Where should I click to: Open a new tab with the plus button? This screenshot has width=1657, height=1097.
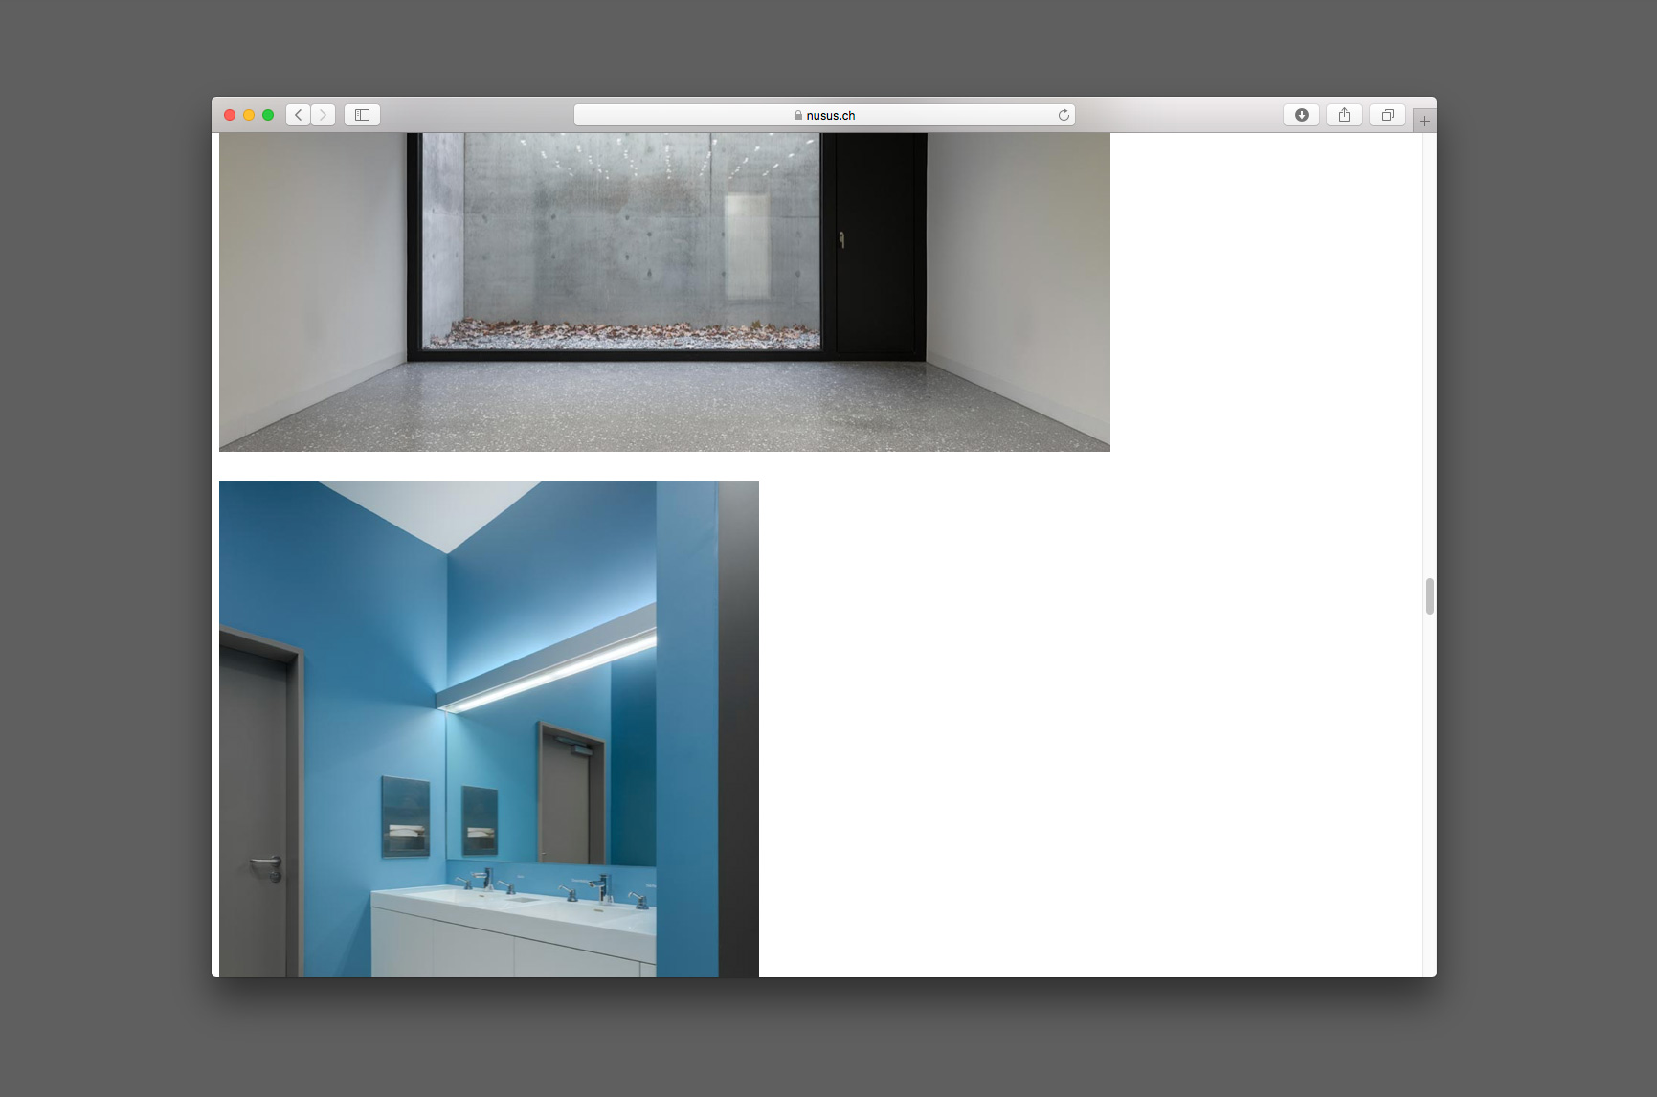1424,121
